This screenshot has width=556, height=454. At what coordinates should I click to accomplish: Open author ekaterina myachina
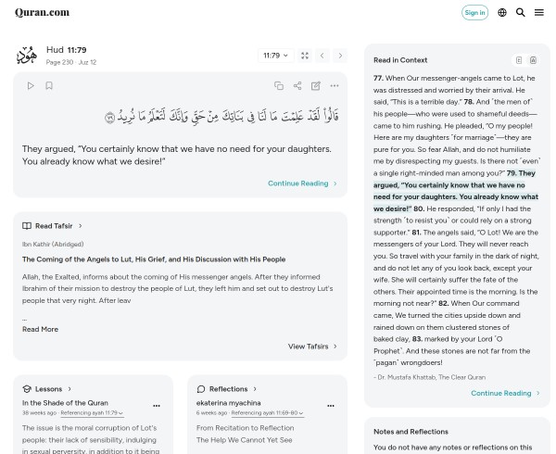[x=228, y=403]
